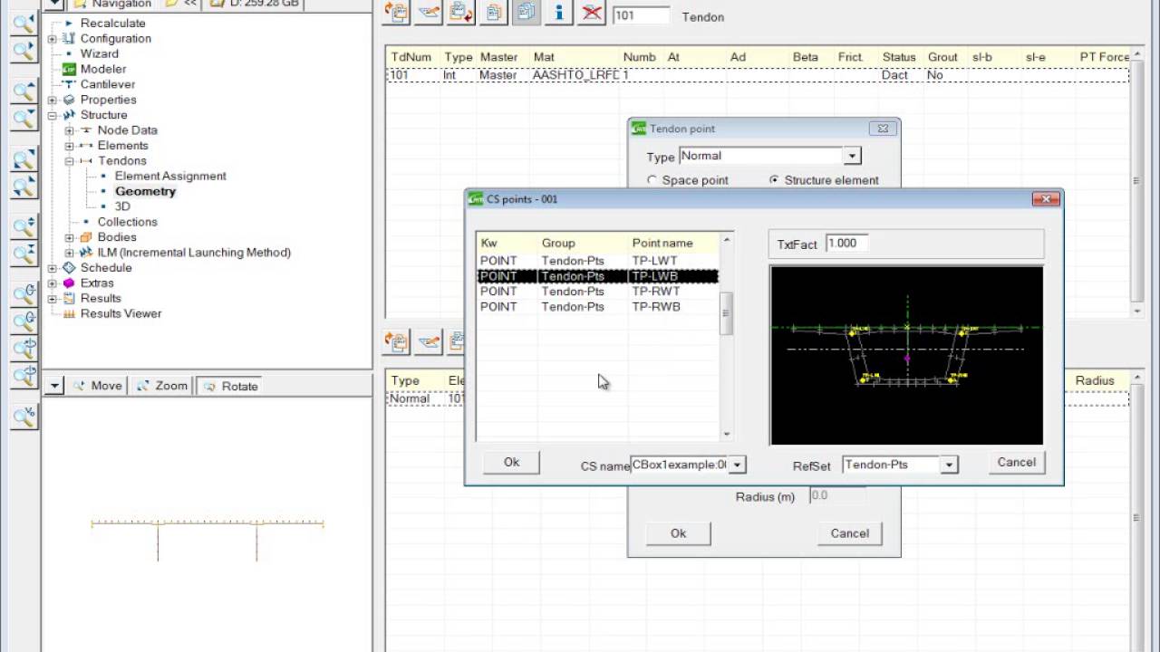Click the magnifier with stacked up-down arrows
Screen dimensions: 1160x652
tap(24, 226)
